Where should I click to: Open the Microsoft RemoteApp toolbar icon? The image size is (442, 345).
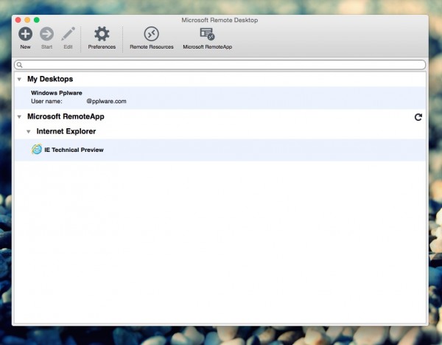point(207,34)
